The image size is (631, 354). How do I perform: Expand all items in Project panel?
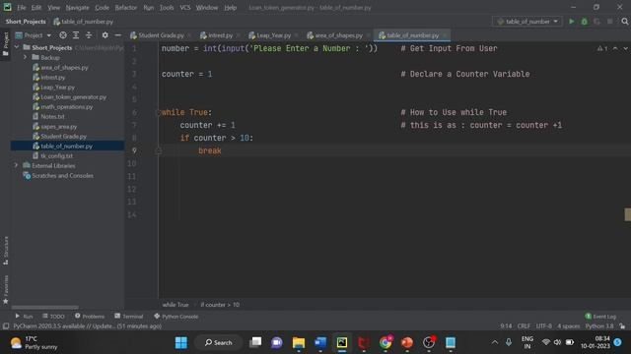click(x=76, y=35)
